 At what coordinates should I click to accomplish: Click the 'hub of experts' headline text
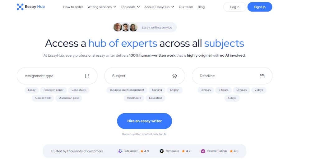123,43
